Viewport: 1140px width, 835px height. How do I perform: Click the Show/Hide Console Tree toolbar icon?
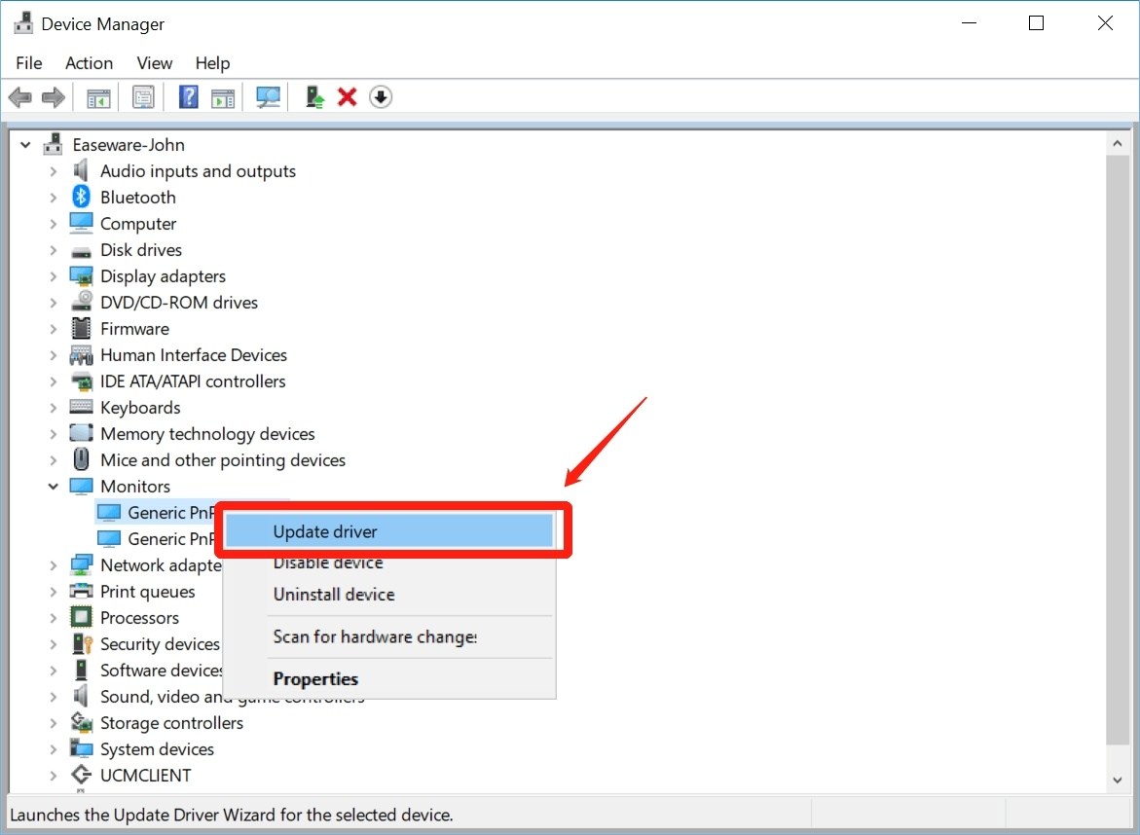tap(98, 97)
